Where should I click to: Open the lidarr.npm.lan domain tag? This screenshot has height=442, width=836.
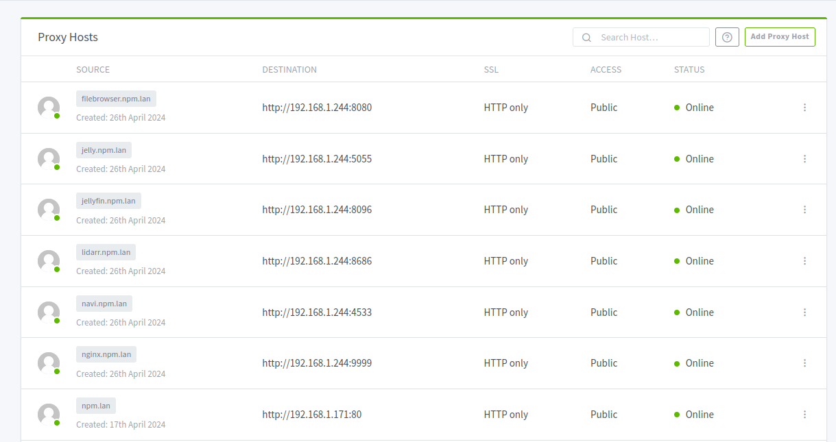coord(106,252)
